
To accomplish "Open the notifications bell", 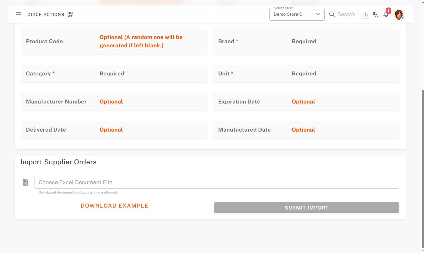I will coord(386,15).
